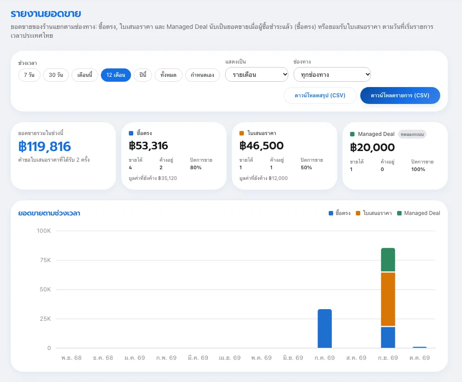Toggle Managed Deal series in chart legend
The height and width of the screenshot is (382, 462).
[418, 213]
